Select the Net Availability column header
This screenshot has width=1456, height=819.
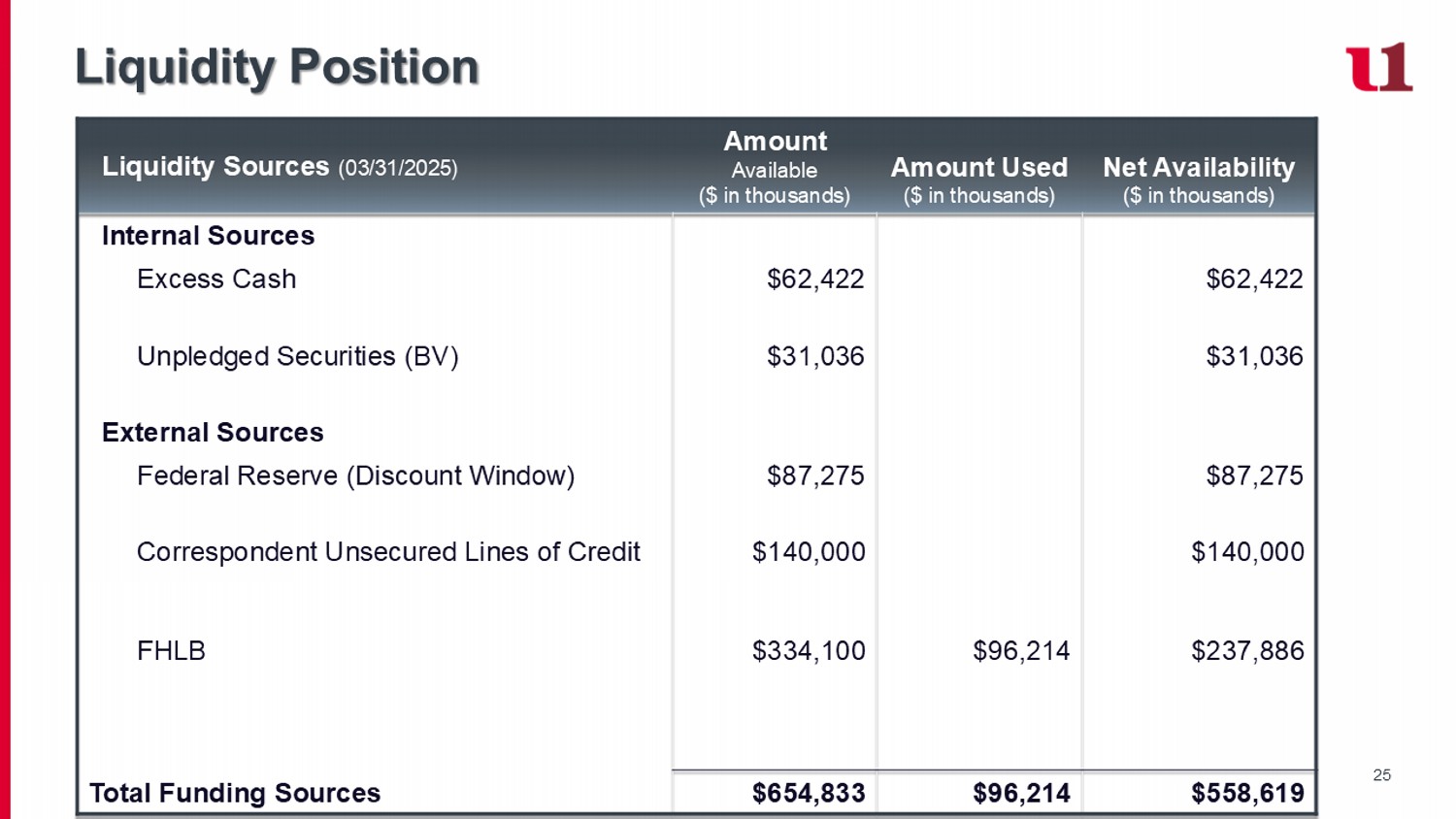pyautogui.click(x=1199, y=180)
